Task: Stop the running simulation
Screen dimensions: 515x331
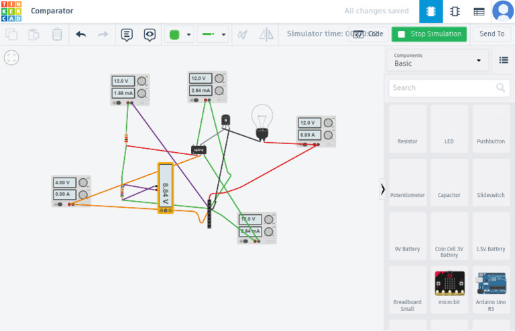Action: 429,34
